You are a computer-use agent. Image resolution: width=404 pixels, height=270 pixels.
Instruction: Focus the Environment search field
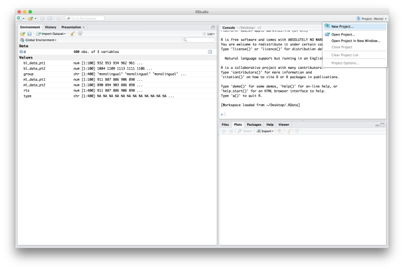(x=198, y=40)
